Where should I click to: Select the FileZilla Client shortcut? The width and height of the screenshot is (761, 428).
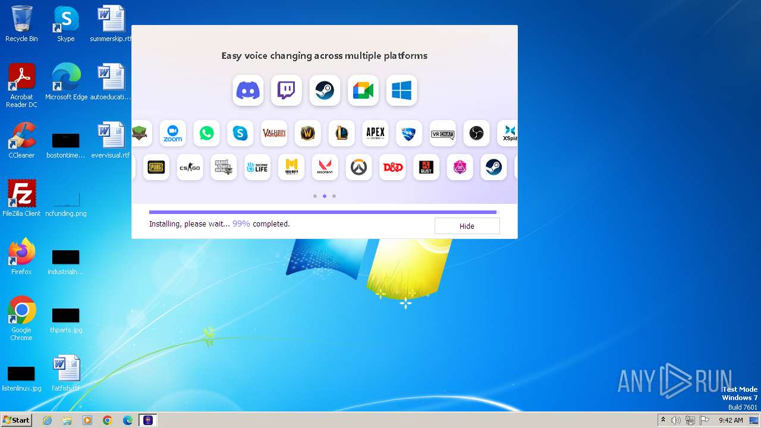click(x=21, y=199)
